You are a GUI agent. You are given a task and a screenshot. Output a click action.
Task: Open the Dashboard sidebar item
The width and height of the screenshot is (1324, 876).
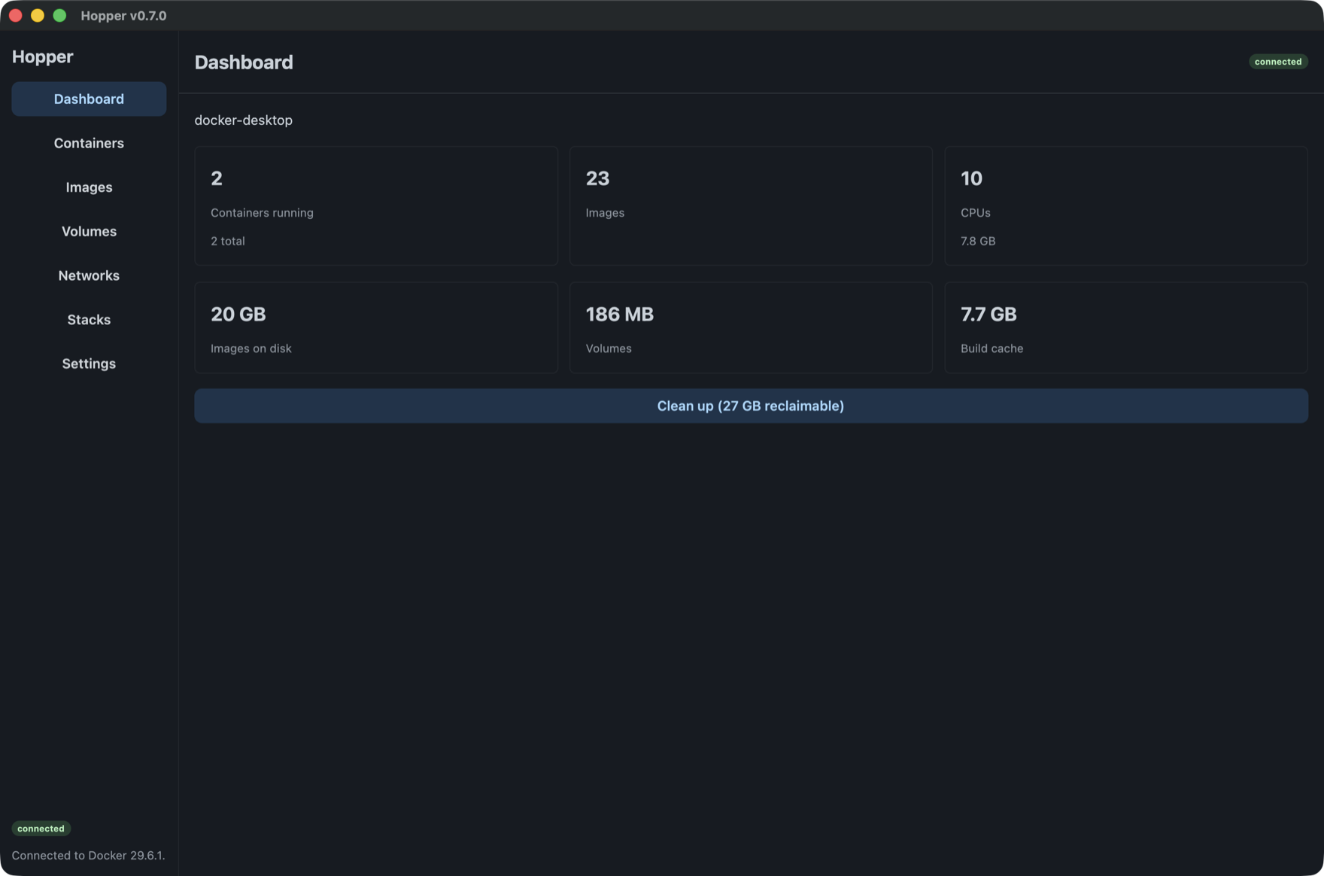click(x=89, y=99)
